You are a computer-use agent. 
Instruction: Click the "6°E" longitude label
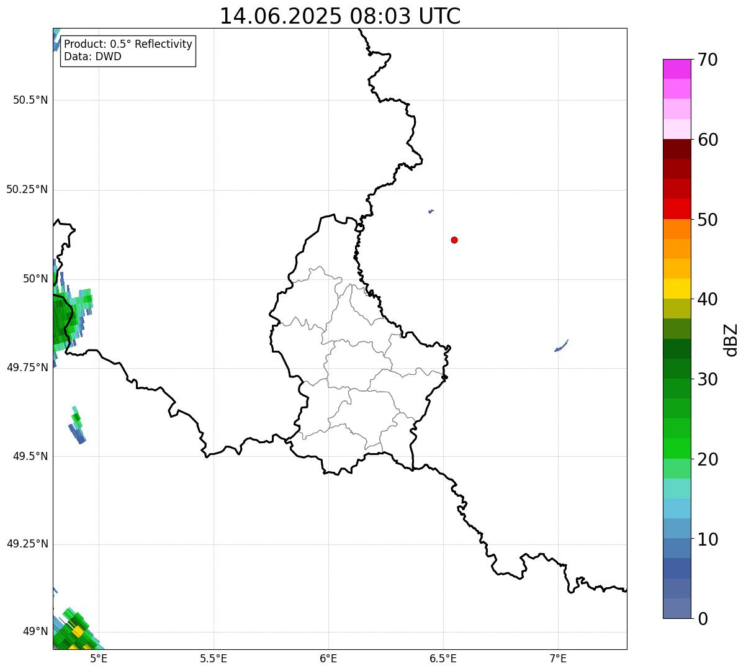coord(328,659)
